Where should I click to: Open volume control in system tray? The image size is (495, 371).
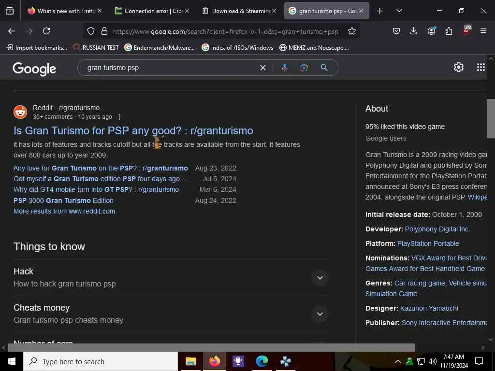(433, 361)
